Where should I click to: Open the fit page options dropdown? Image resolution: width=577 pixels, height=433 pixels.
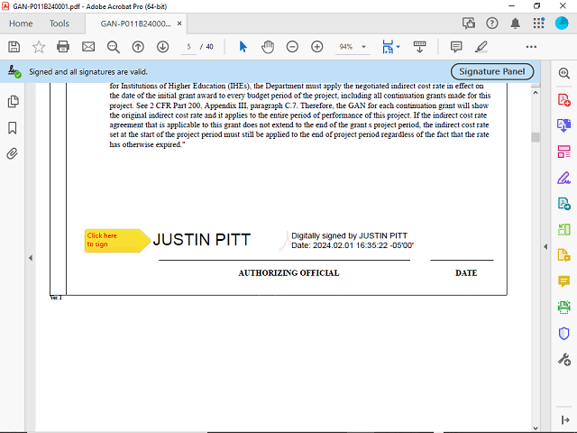398,46
